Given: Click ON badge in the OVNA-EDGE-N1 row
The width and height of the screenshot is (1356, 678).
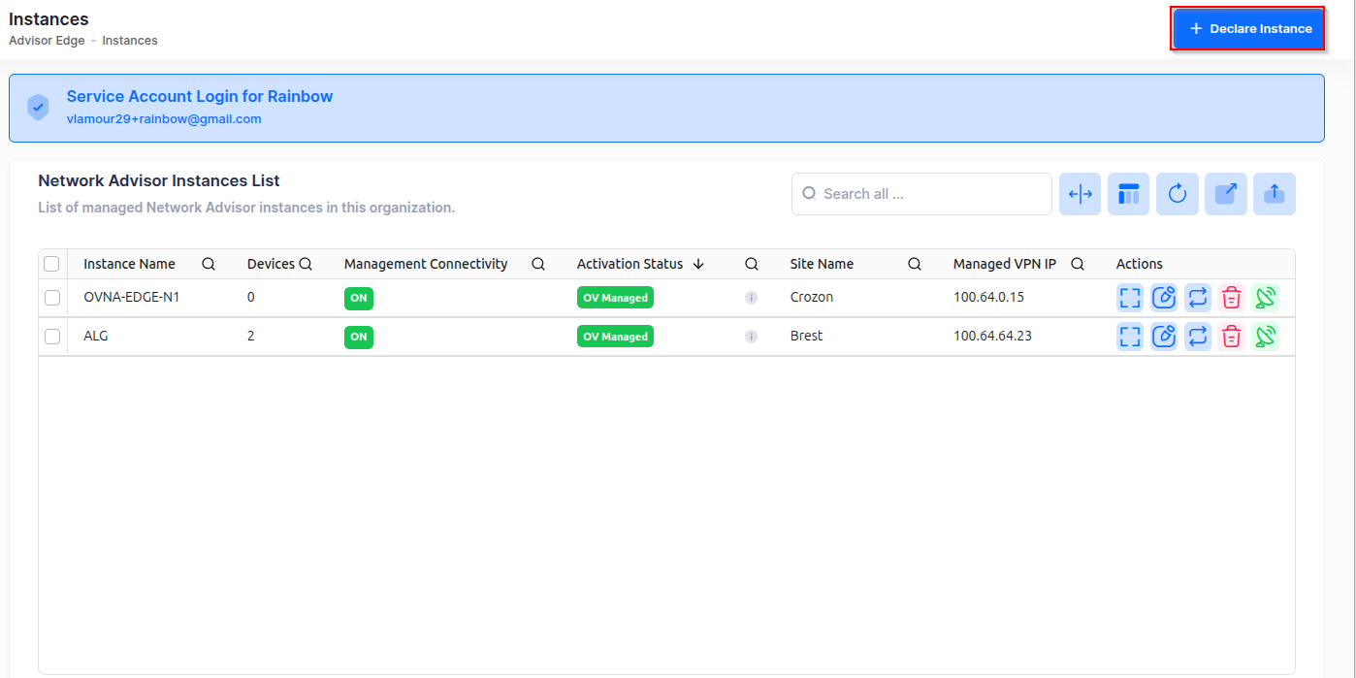Looking at the screenshot, I should coord(359,298).
